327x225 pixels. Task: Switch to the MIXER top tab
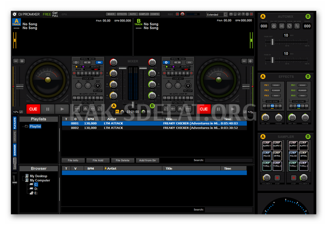(111, 14)
